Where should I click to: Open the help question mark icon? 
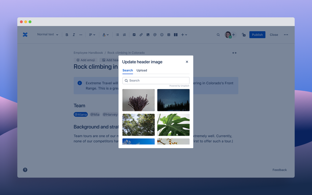25,170
